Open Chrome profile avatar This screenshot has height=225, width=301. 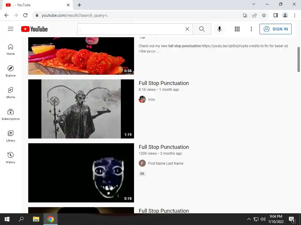point(285,15)
